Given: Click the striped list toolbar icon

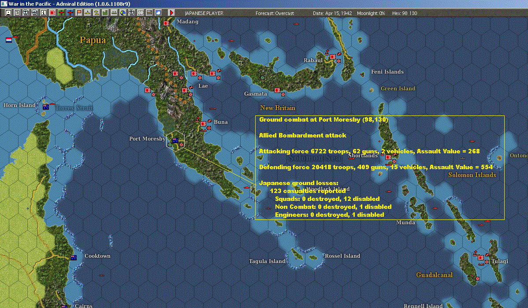Looking at the screenshot, I should (149, 13).
